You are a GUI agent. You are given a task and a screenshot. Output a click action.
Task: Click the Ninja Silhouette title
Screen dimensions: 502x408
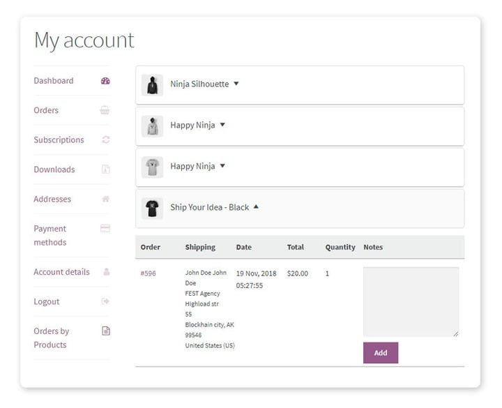point(199,84)
